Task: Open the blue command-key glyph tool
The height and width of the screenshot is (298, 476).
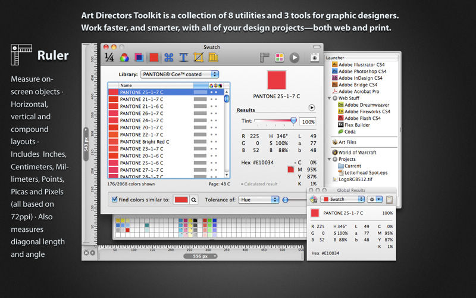Action: click(x=169, y=57)
